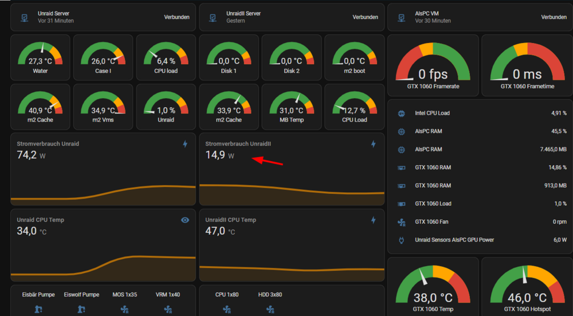Open the Disk 1 gauge card
Screen dimensions: 573x316
pyautogui.click(x=229, y=57)
